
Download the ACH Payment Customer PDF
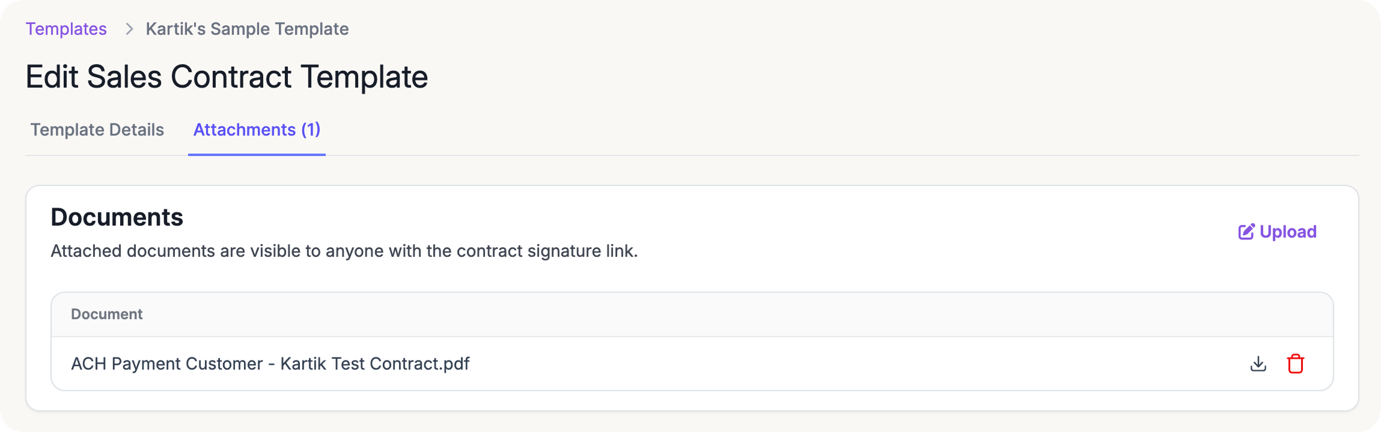pos(1258,364)
